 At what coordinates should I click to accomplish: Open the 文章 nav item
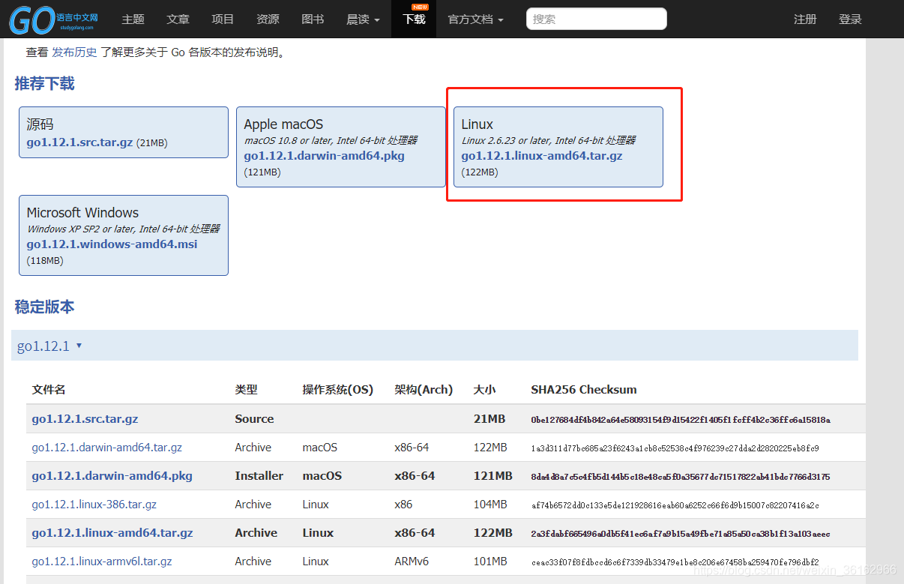click(x=178, y=19)
